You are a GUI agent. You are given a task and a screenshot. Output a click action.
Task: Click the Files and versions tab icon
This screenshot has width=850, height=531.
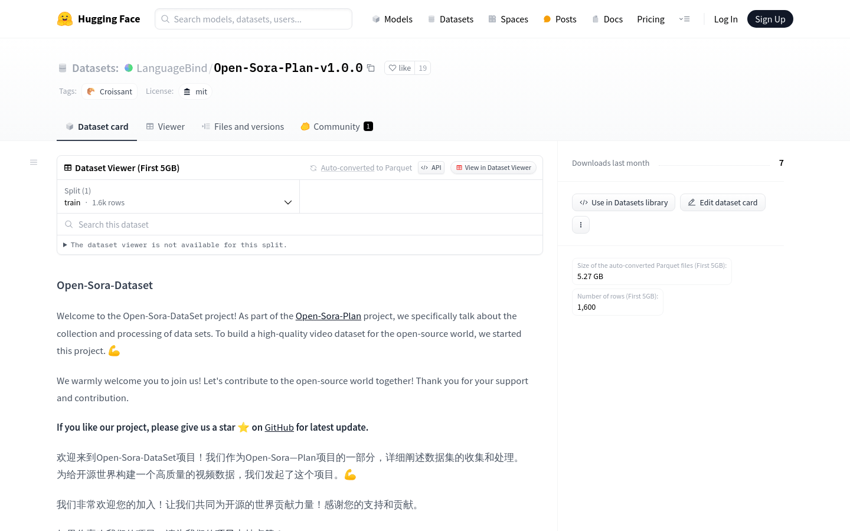[x=206, y=126]
